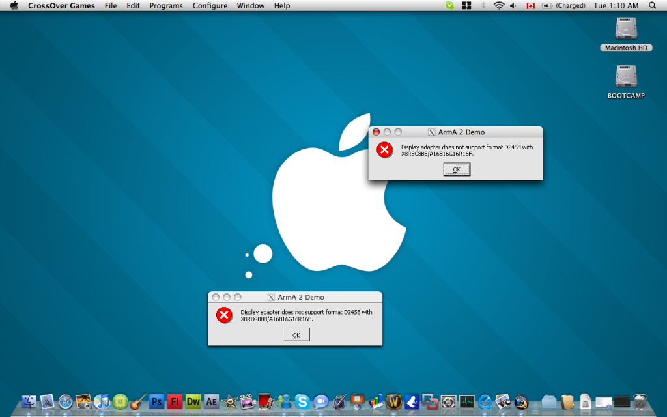Open the Bluetooth menu bar icon

pyautogui.click(x=483, y=5)
